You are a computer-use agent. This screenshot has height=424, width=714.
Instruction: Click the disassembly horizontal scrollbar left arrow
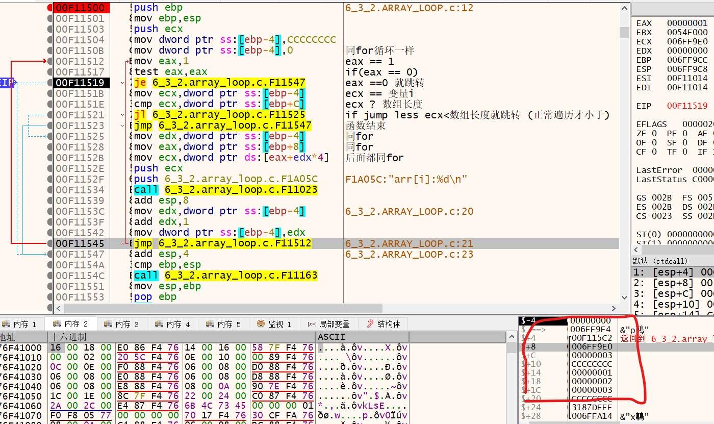58,308
